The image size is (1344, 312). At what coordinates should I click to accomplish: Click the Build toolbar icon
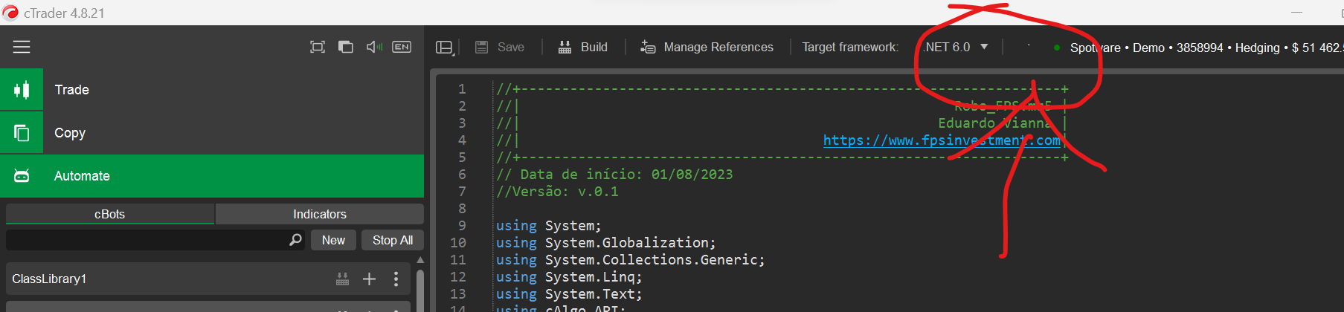tap(565, 47)
